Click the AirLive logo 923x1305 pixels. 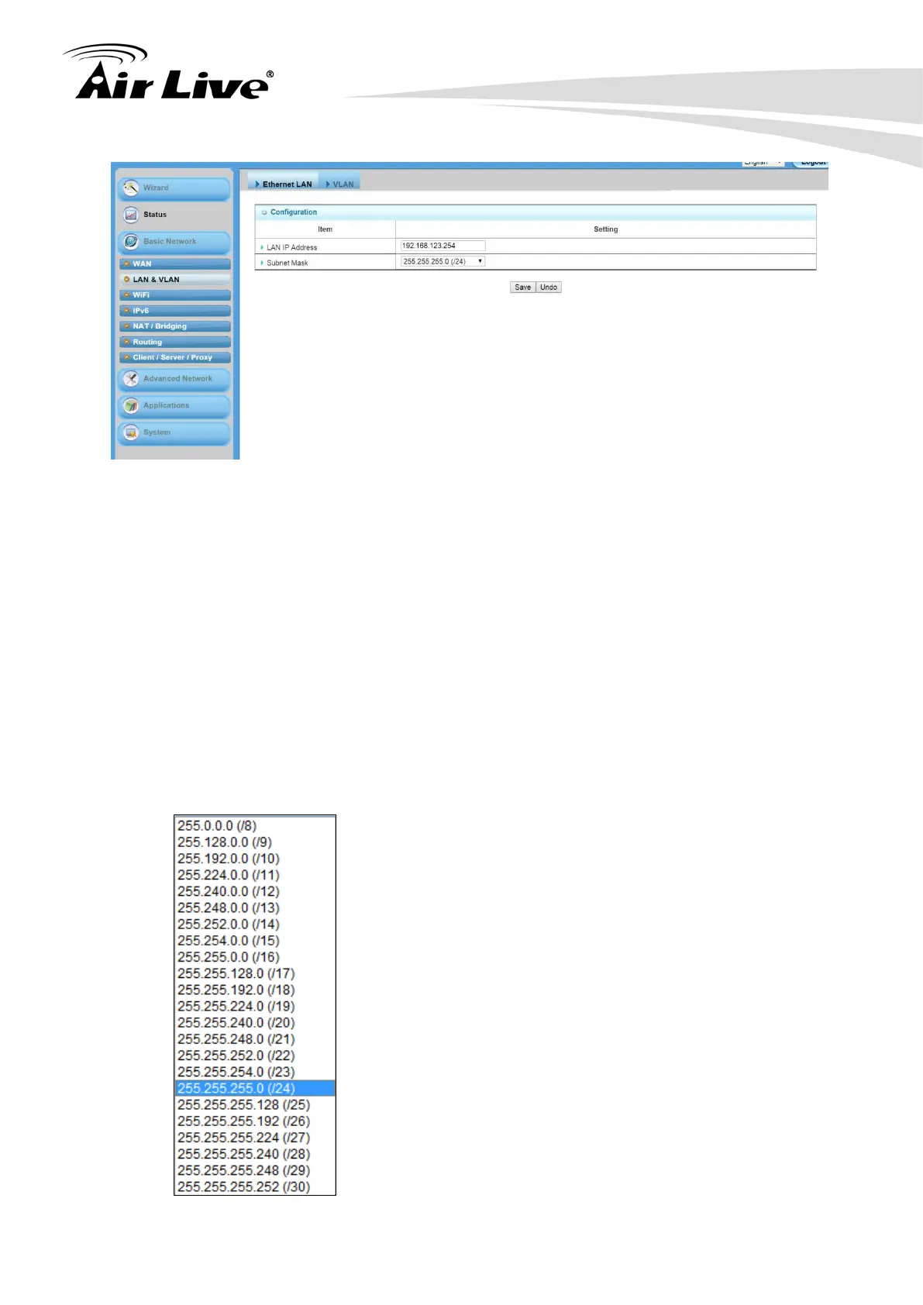click(x=169, y=74)
